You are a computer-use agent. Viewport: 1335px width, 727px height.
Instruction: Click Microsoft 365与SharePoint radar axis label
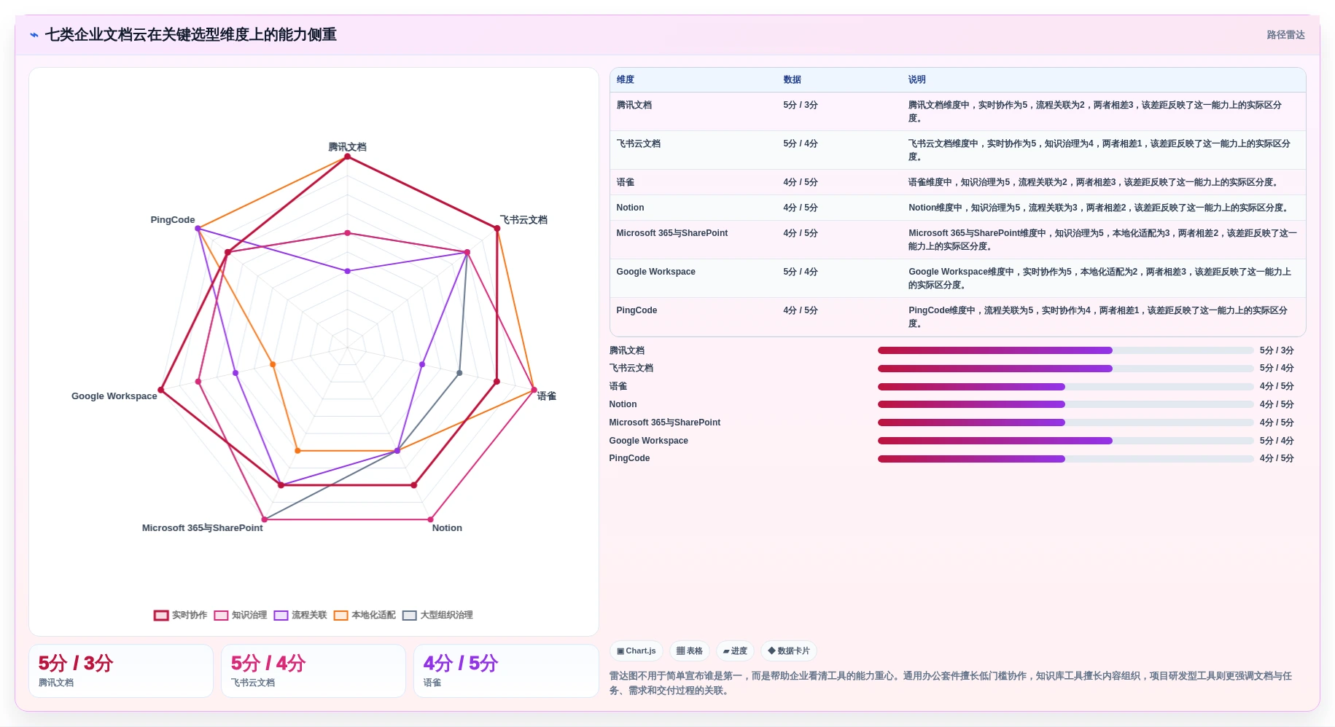tap(202, 528)
